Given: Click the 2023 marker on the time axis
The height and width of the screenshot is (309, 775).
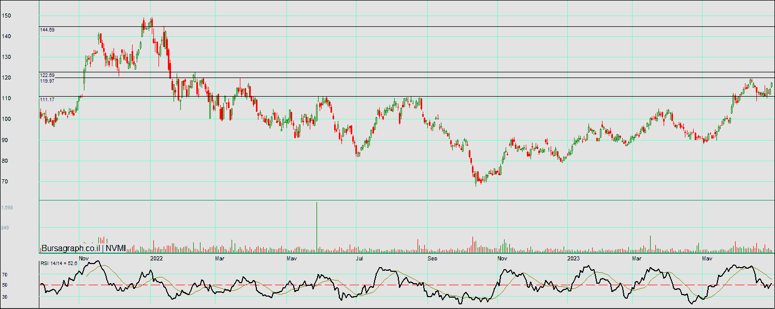Looking at the screenshot, I should 573,258.
